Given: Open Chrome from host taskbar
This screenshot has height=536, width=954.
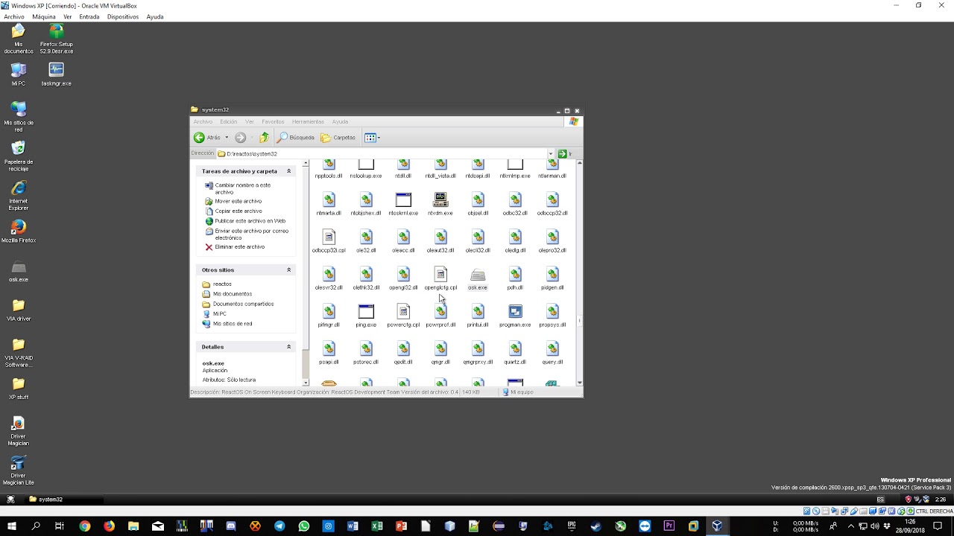Looking at the screenshot, I should coord(85,526).
